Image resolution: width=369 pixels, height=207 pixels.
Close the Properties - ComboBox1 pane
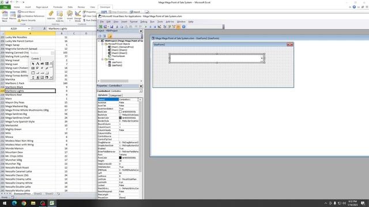[x=141, y=86]
